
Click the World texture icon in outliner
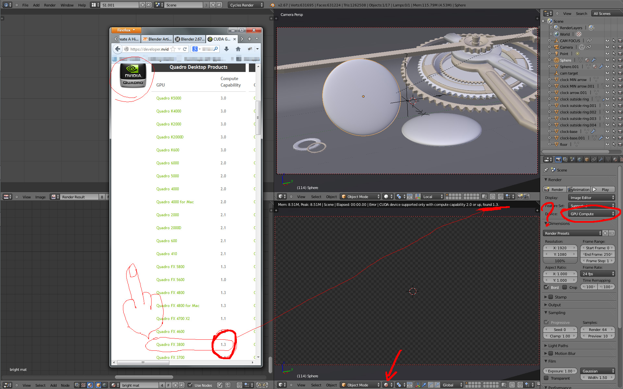click(x=579, y=34)
